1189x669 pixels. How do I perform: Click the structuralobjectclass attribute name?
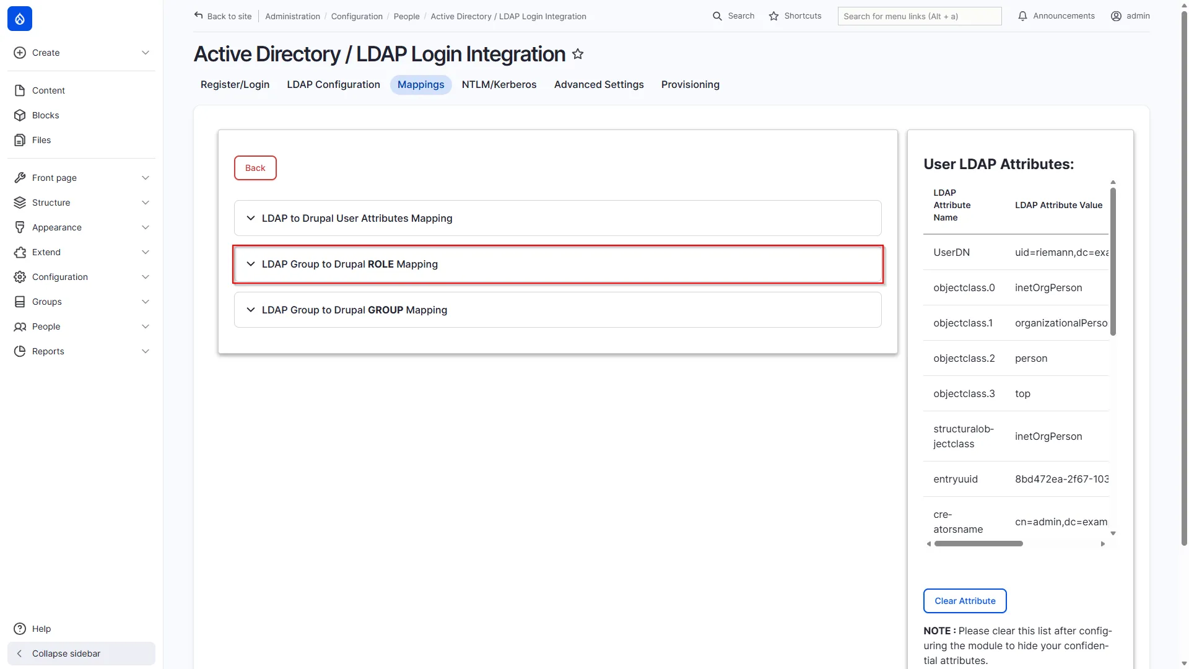coord(964,436)
